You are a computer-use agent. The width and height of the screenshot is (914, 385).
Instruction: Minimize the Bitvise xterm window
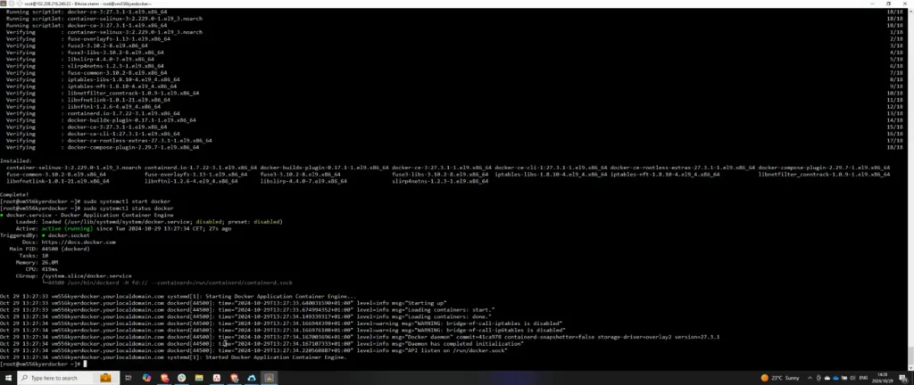(x=872, y=4)
